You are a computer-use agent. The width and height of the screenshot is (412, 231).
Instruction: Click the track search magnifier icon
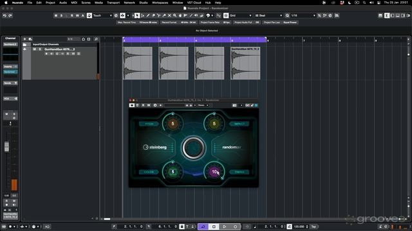click(96, 39)
